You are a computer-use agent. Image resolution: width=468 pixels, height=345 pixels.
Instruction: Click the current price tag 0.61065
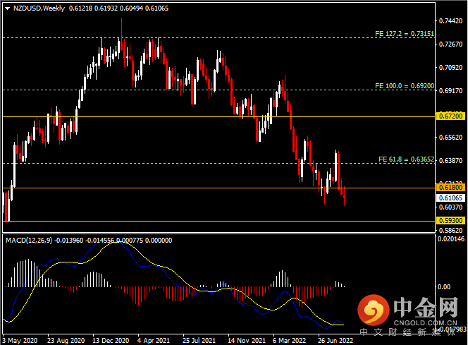[x=450, y=198]
